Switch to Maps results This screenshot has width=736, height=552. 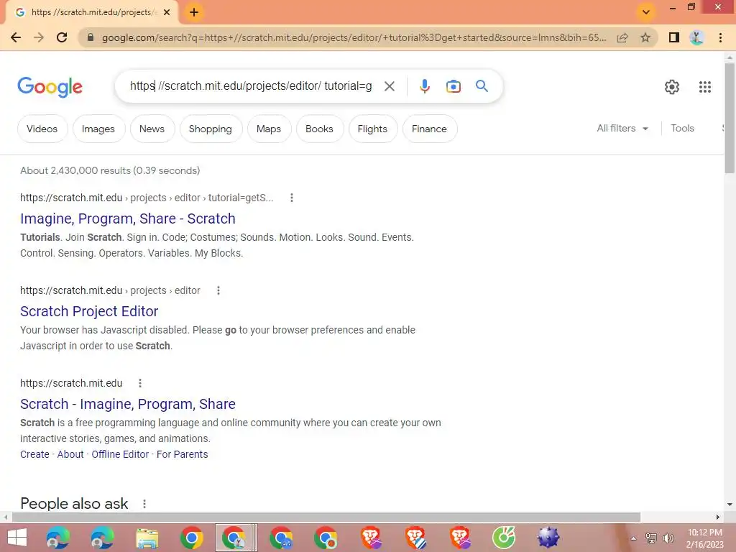click(269, 129)
